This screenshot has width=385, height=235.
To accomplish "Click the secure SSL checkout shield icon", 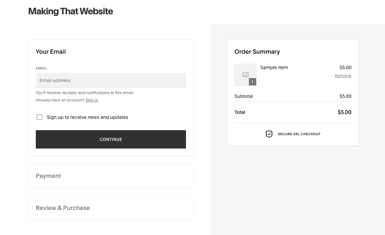I will tap(269, 134).
